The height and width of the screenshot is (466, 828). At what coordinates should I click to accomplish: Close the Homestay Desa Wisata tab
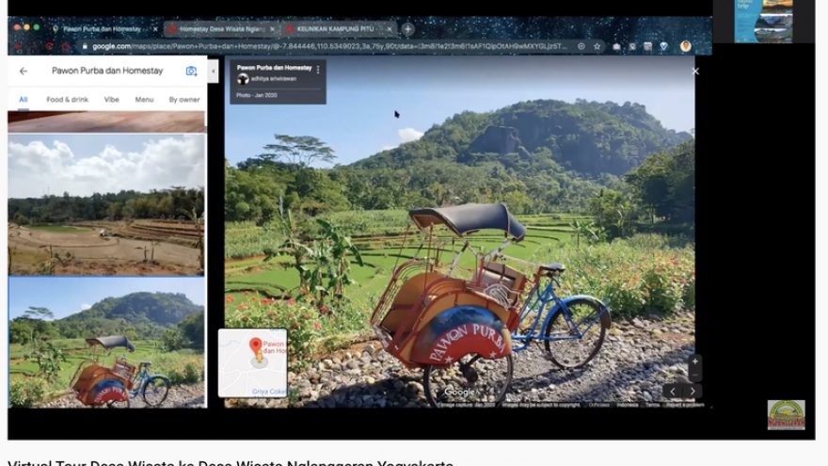pos(273,29)
